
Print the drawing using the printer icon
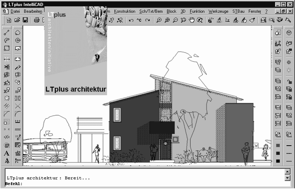[x=37, y=20]
